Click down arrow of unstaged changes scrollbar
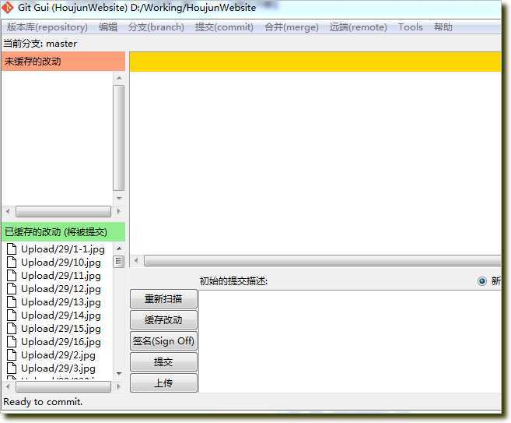This screenshot has height=423, width=511. (x=119, y=198)
